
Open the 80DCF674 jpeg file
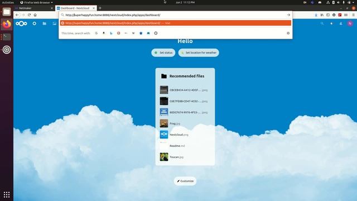(185, 112)
